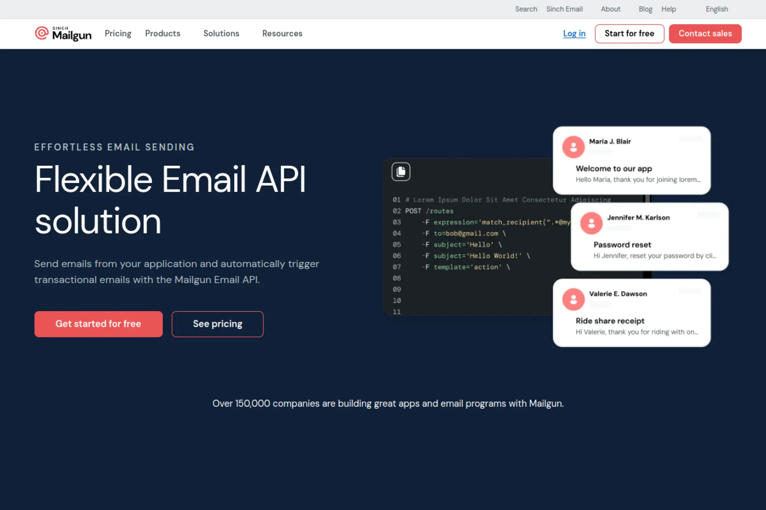The height and width of the screenshot is (510, 766).
Task: Visit the Blog from top bar
Action: pos(645,9)
